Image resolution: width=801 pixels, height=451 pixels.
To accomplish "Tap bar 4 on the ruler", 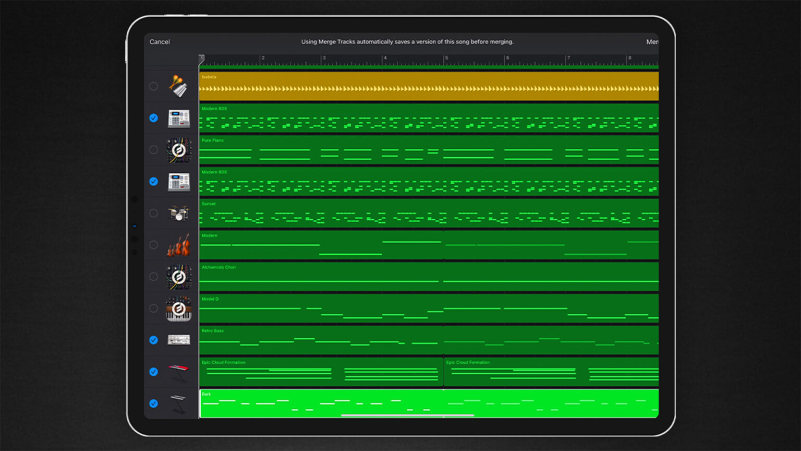I will tap(385, 58).
